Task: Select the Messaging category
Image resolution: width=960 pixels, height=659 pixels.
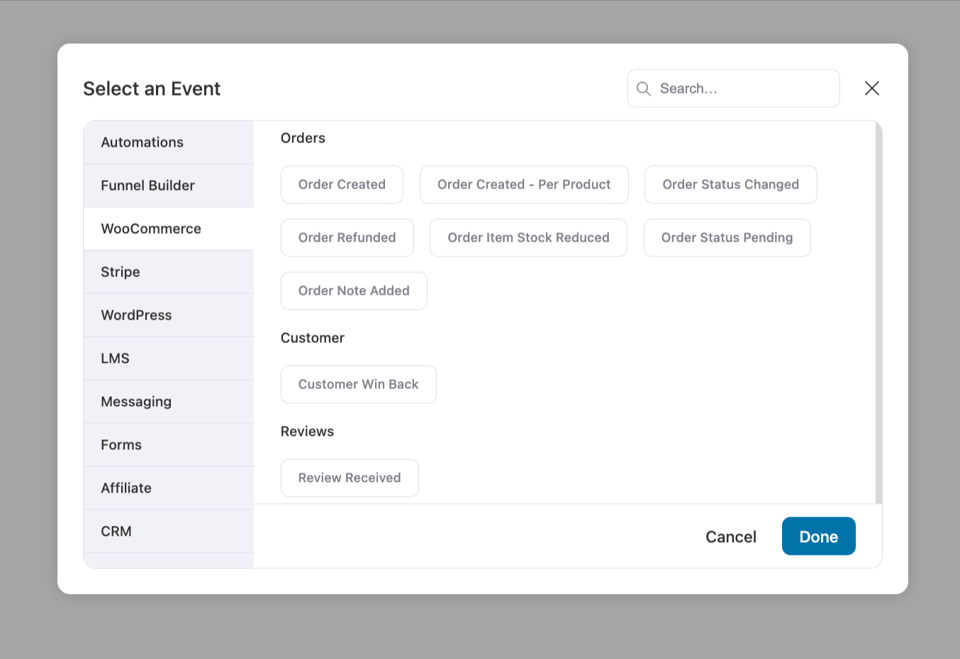Action: 136,401
